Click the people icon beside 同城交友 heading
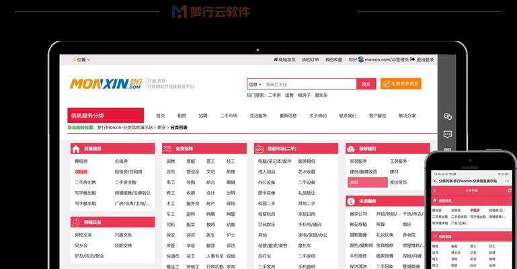517x269 pixels. (x=76, y=222)
